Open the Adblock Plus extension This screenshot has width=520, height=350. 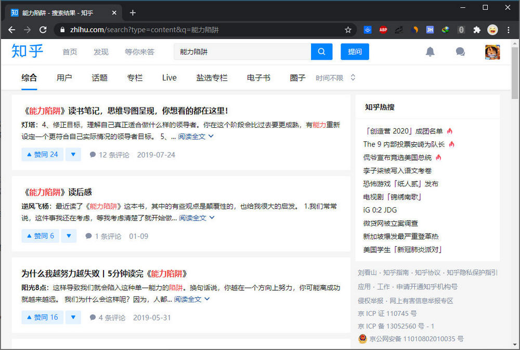click(x=383, y=30)
